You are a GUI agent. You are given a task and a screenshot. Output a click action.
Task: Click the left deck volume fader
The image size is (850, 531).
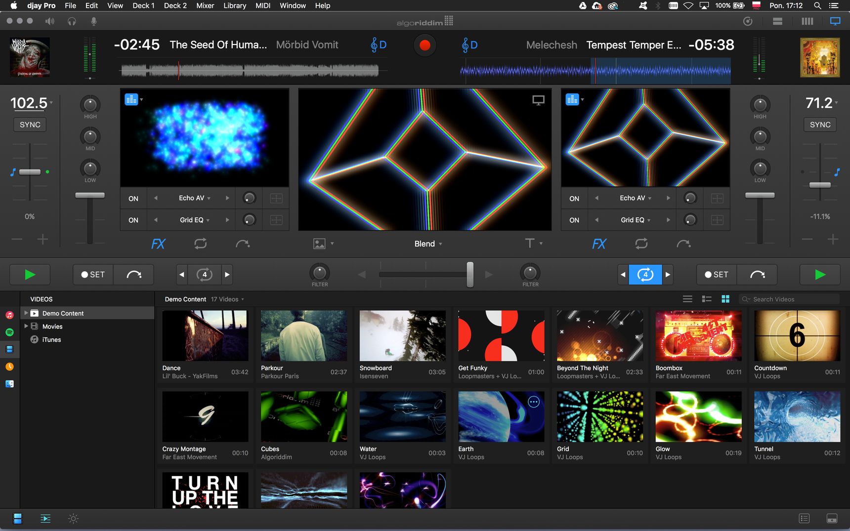tap(90, 196)
